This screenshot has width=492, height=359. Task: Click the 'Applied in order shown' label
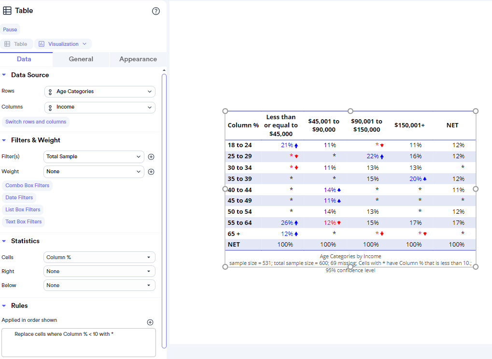point(29,320)
